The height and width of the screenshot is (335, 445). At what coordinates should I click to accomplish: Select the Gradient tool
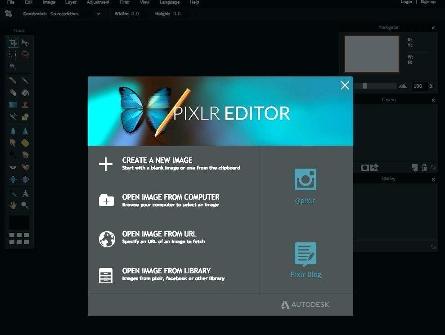click(x=13, y=105)
